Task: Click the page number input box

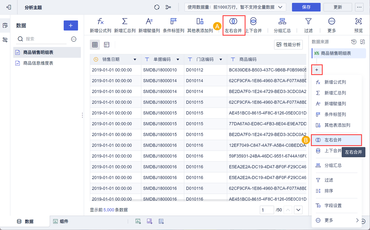Action: pyautogui.click(x=267, y=210)
